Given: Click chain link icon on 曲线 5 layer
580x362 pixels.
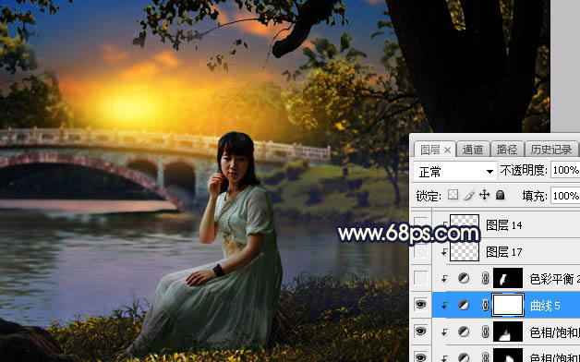Looking at the screenshot, I should pyautogui.click(x=485, y=306).
